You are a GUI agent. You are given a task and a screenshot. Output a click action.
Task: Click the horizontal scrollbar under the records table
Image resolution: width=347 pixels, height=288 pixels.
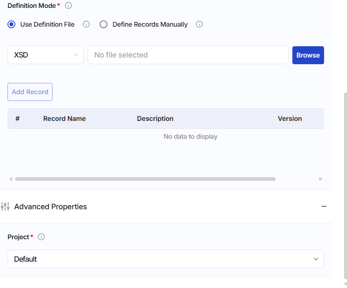[x=145, y=179]
